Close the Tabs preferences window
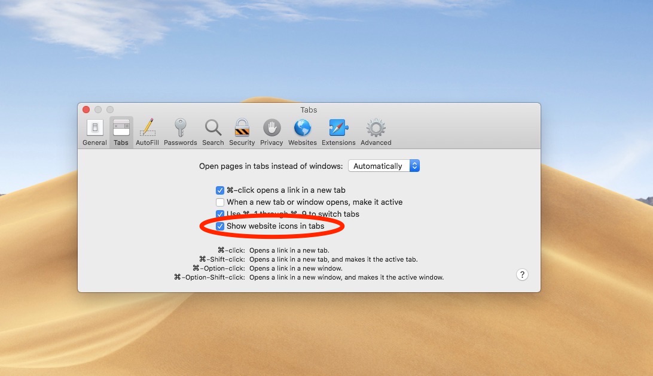The height and width of the screenshot is (376, 653). pos(86,110)
